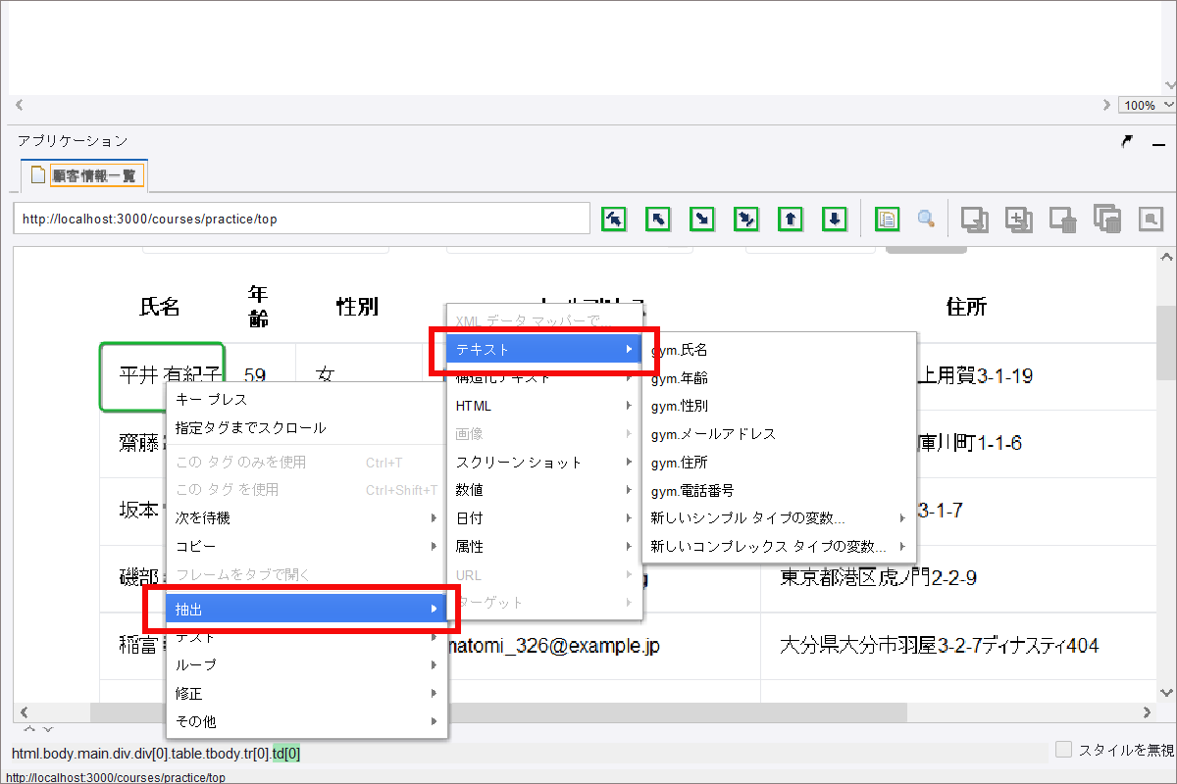Viewport: 1177px width, 784px height.
Task: Click the double up-left arrow toolbar icon
Action: (614, 219)
